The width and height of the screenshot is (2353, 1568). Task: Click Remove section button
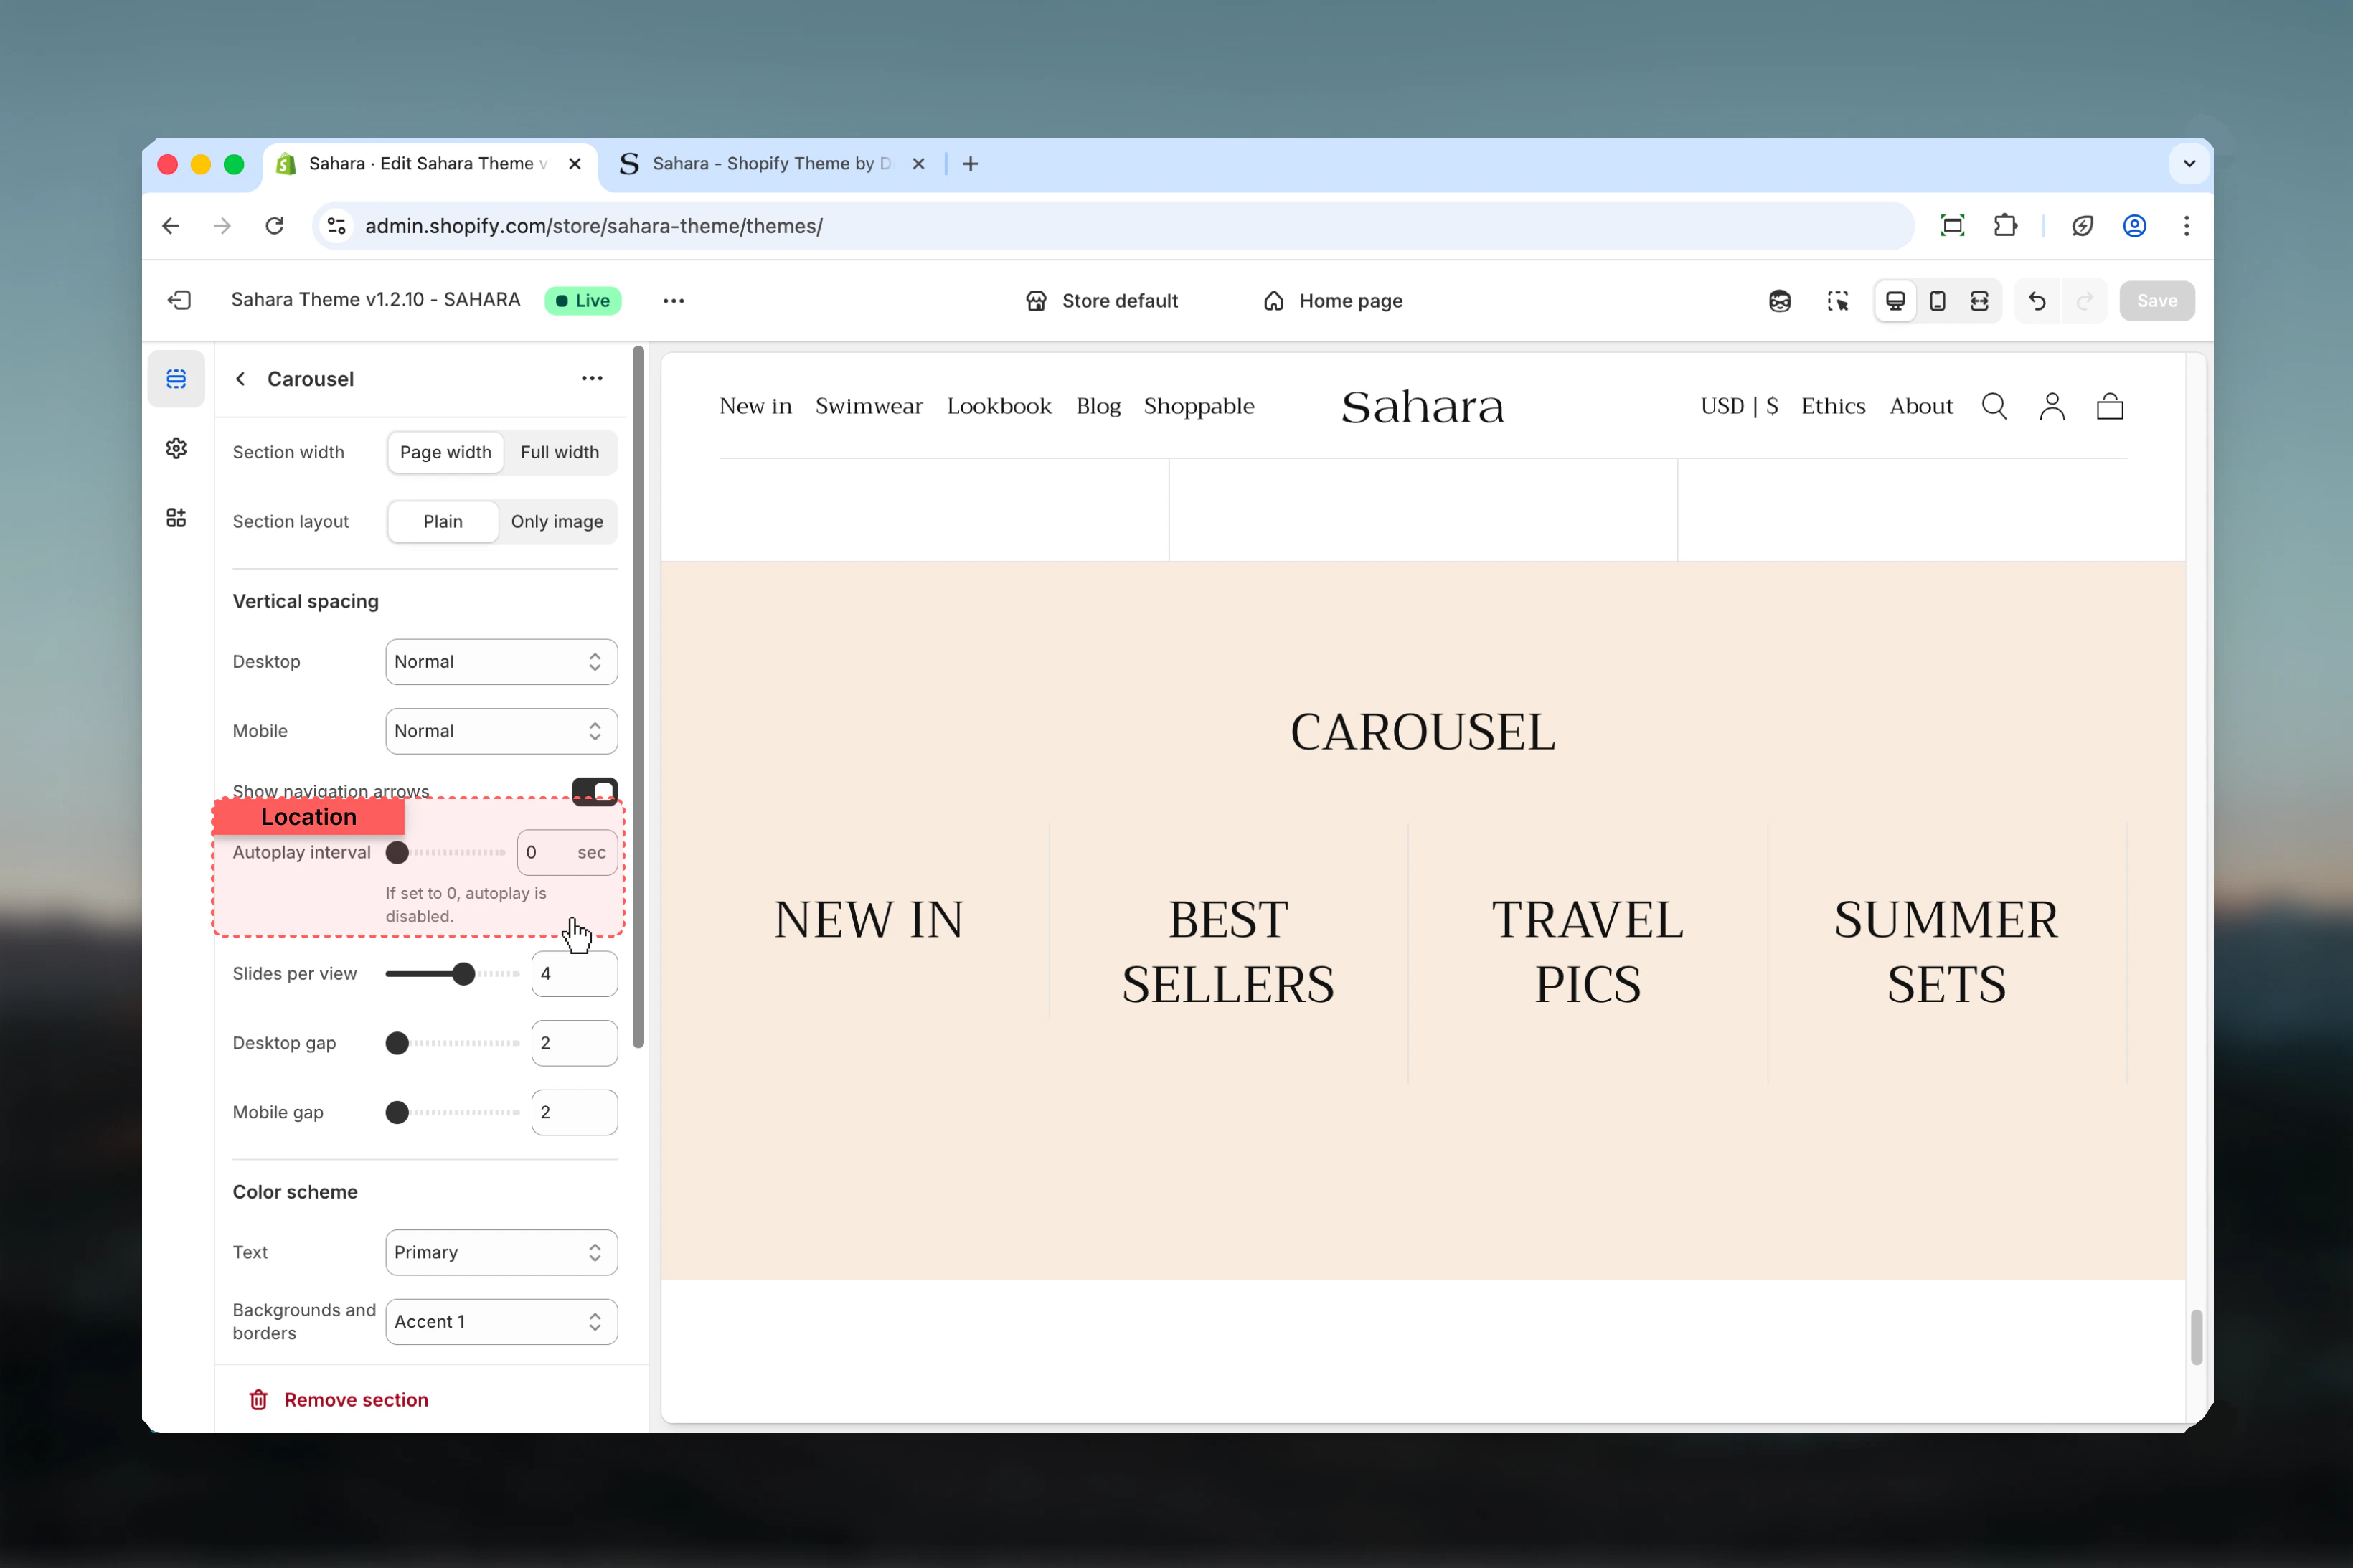338,1399
